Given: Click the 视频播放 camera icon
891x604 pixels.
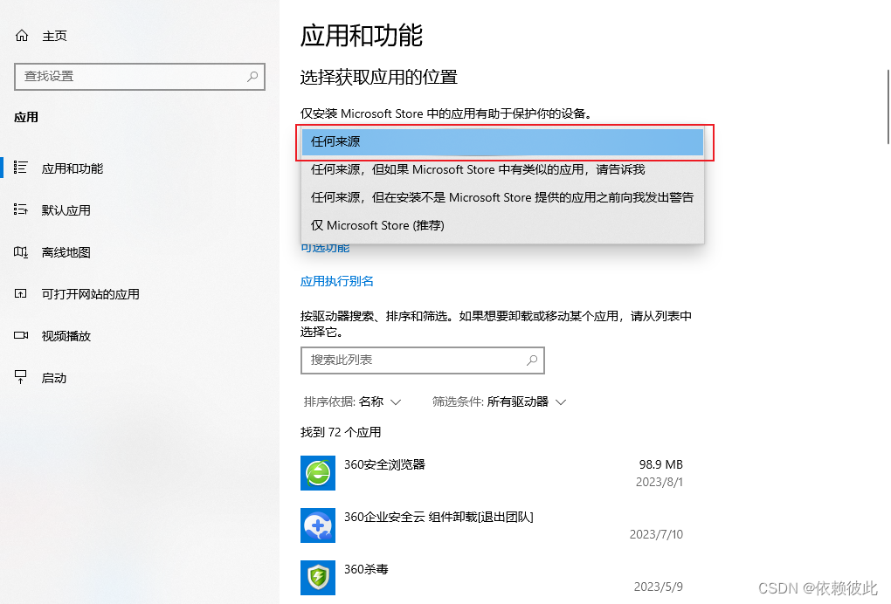Looking at the screenshot, I should tap(20, 335).
